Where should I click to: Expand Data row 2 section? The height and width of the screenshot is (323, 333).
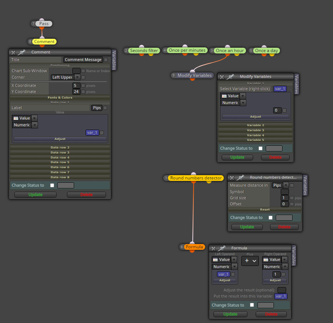point(60,148)
